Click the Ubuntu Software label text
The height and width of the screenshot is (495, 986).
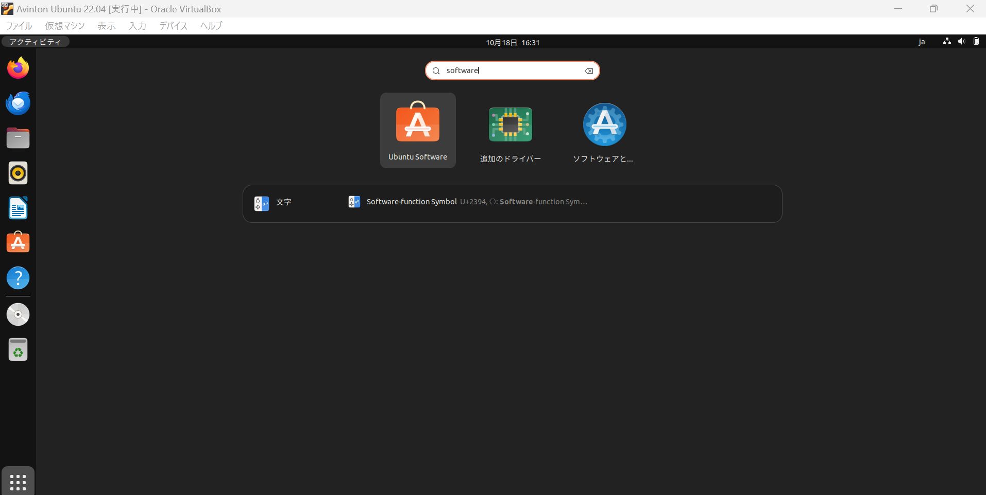coord(418,157)
